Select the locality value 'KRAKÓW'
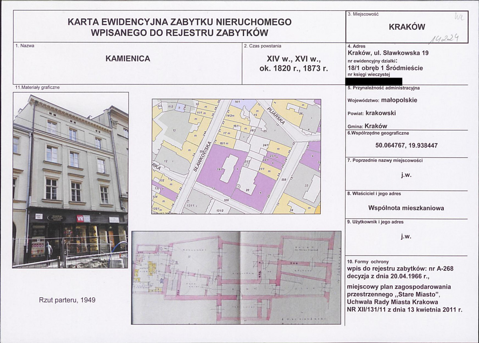This screenshot has height=343, width=479. point(407,27)
